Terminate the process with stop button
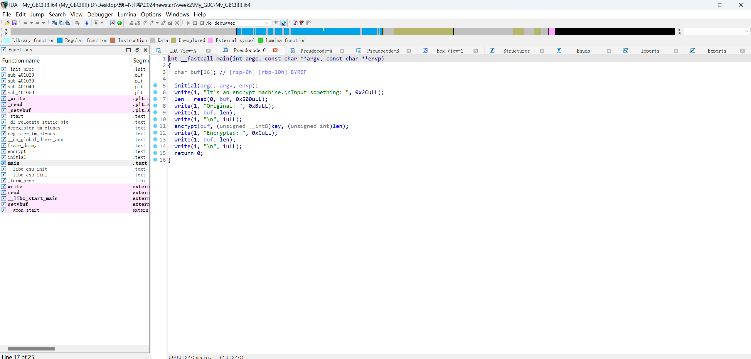Image resolution: width=751 pixels, height=359 pixels. [x=202, y=23]
